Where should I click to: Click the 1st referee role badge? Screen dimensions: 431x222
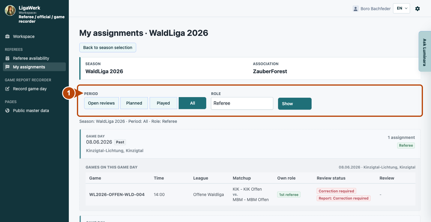coord(289,195)
